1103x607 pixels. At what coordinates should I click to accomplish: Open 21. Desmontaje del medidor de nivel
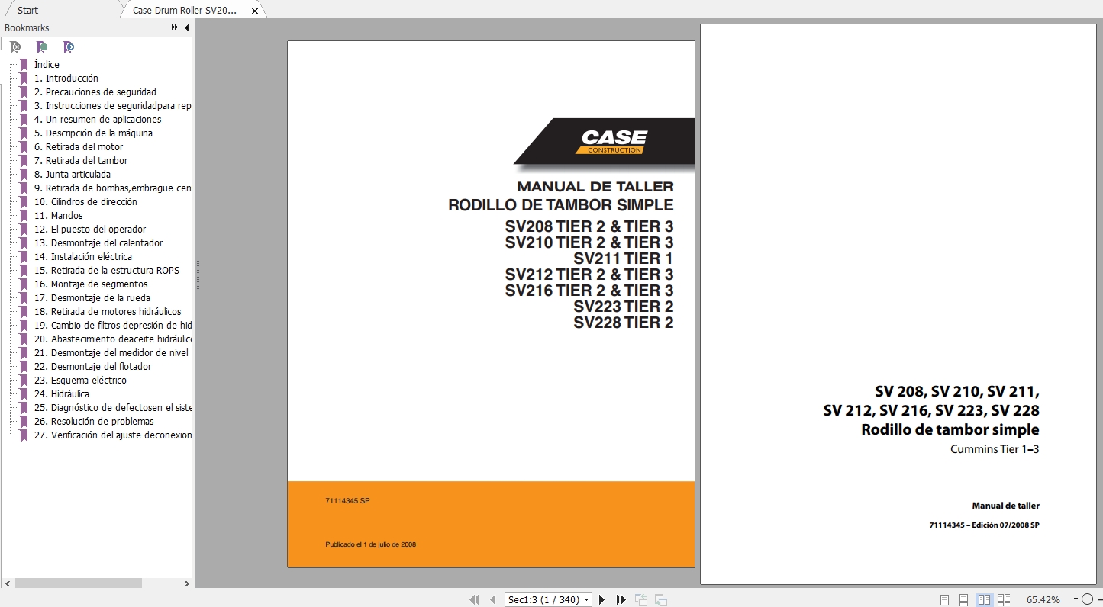click(111, 353)
